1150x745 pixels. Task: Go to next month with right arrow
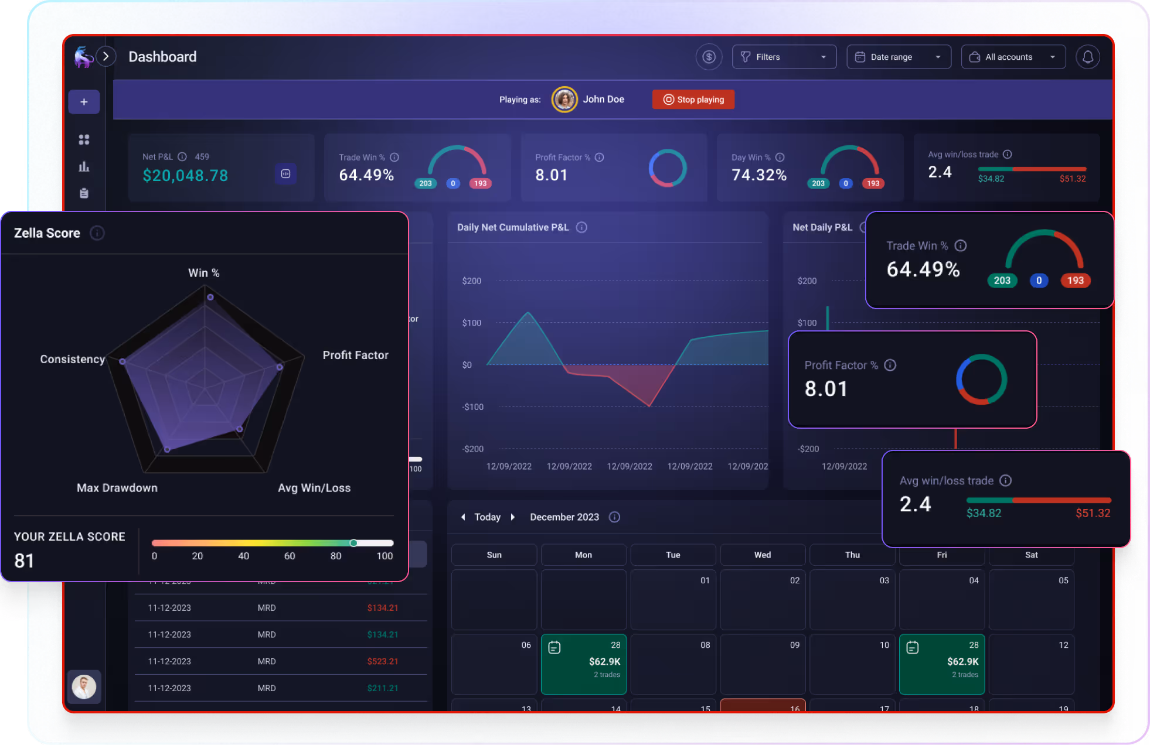tap(513, 517)
